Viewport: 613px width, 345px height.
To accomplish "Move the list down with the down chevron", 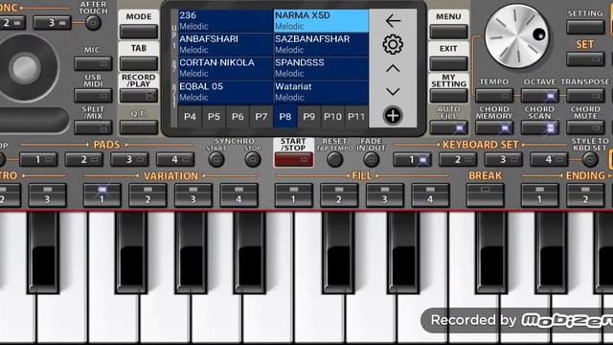I will click(393, 92).
